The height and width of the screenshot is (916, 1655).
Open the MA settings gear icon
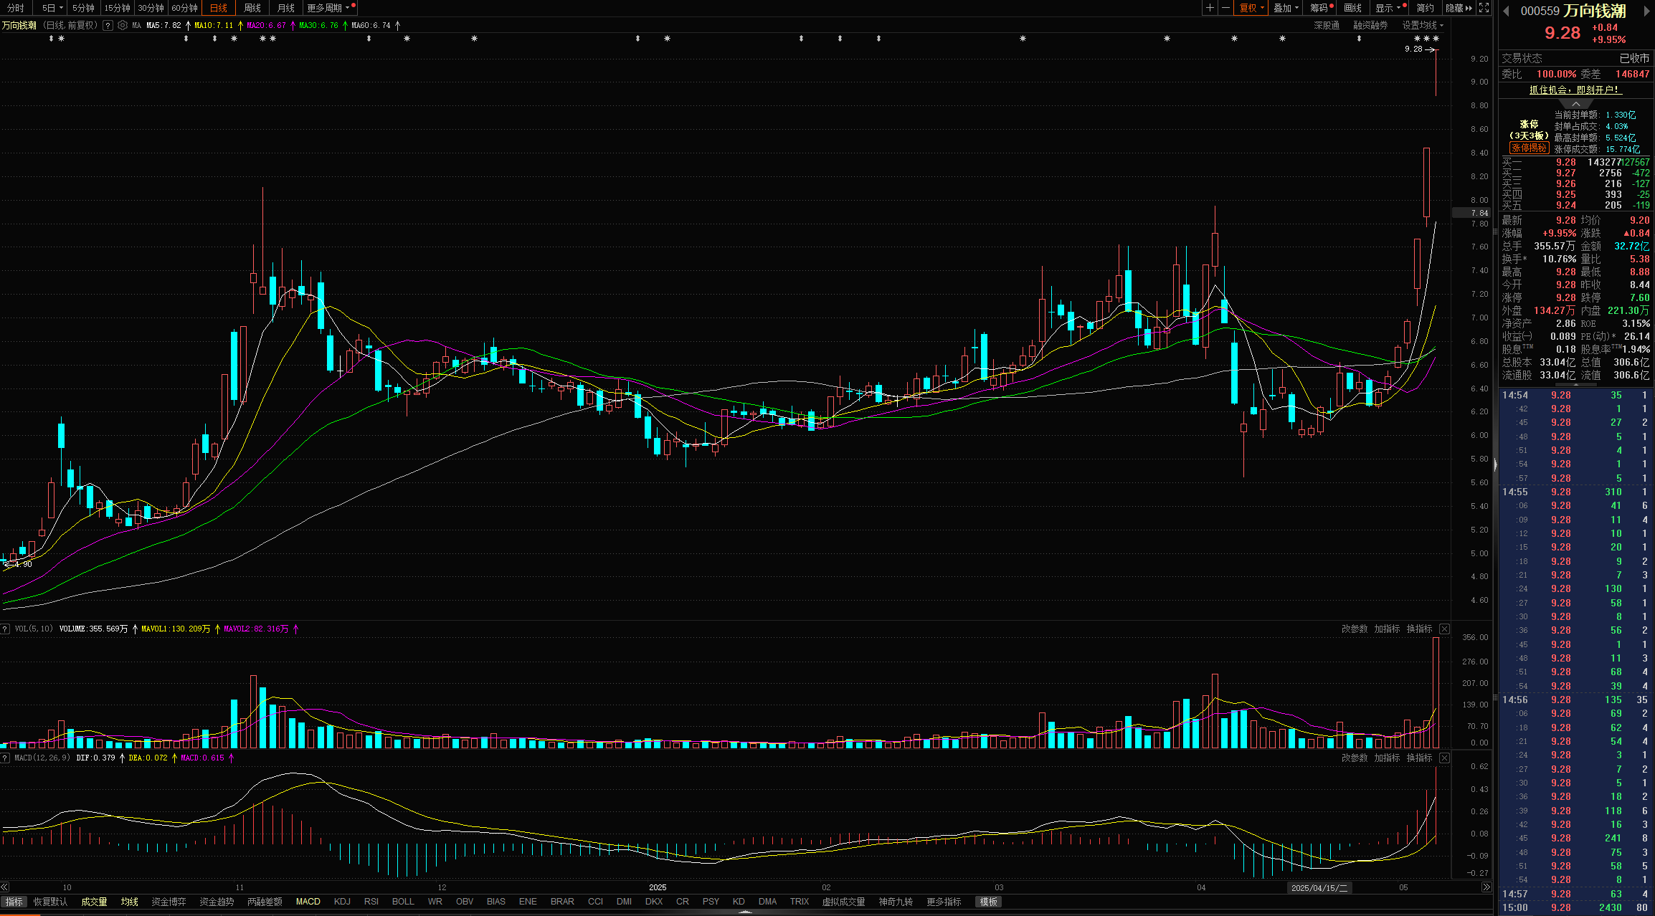[123, 25]
